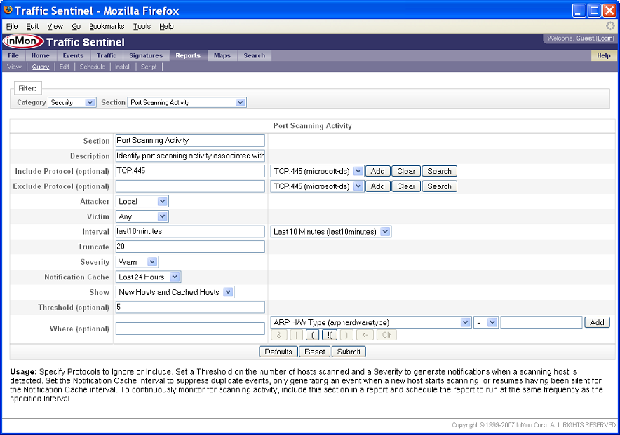This screenshot has height=435, width=620.
Task: Open the Bookmarks menu
Action: click(x=107, y=26)
